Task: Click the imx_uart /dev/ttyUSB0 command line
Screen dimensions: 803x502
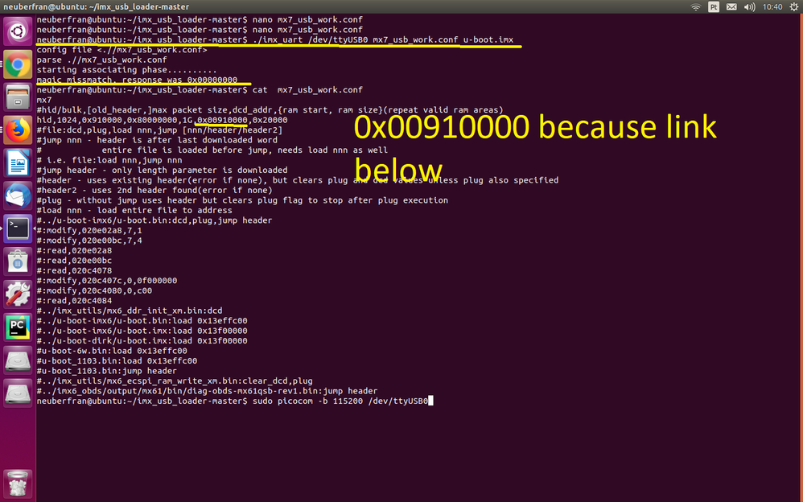Action: click(x=275, y=39)
